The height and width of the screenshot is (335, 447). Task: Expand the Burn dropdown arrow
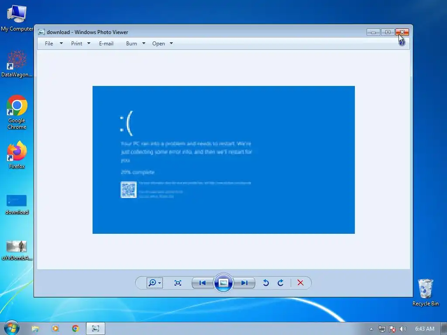(x=144, y=43)
